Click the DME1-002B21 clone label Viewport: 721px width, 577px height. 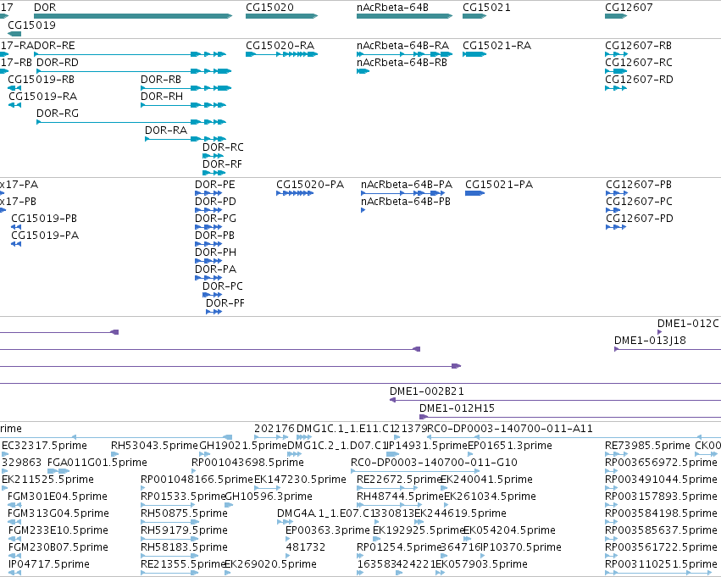click(427, 391)
